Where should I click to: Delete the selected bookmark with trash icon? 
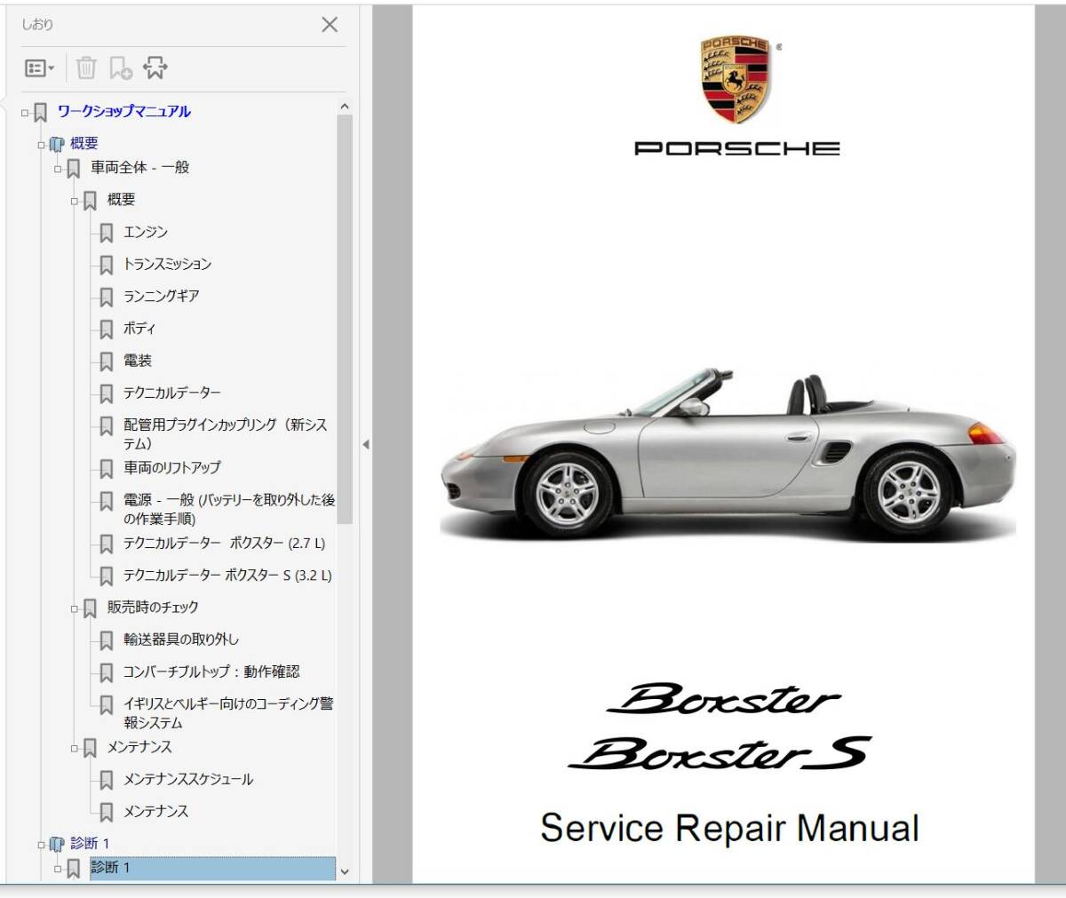[x=86, y=68]
